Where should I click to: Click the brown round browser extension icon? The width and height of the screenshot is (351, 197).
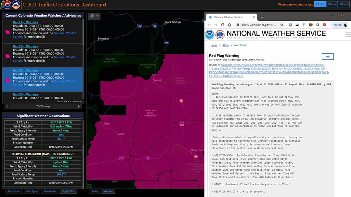311,25
